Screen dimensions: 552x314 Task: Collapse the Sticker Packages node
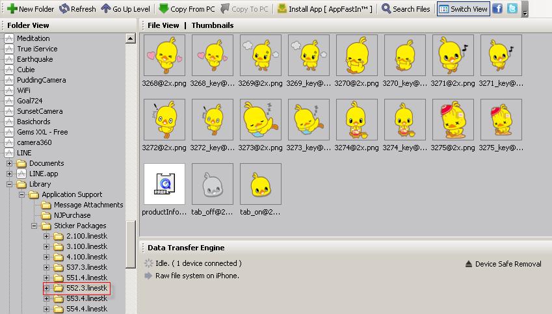[34, 226]
